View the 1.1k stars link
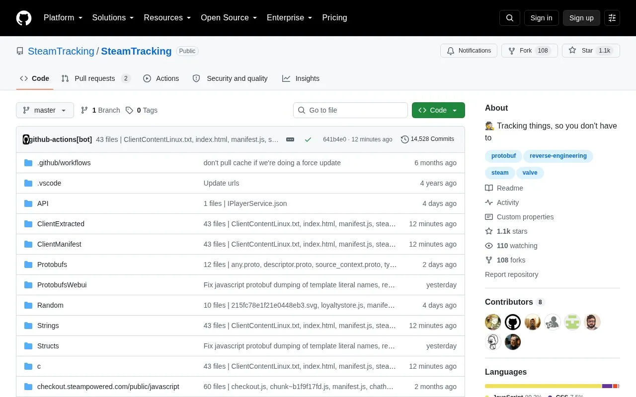This screenshot has height=397, width=636. (506, 231)
